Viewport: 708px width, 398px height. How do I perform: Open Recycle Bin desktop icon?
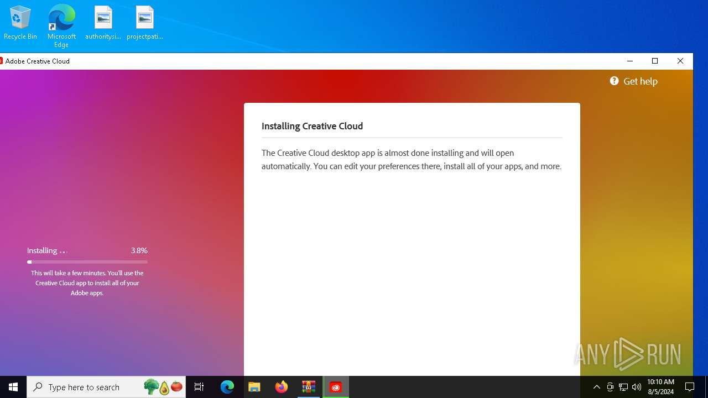20,23
